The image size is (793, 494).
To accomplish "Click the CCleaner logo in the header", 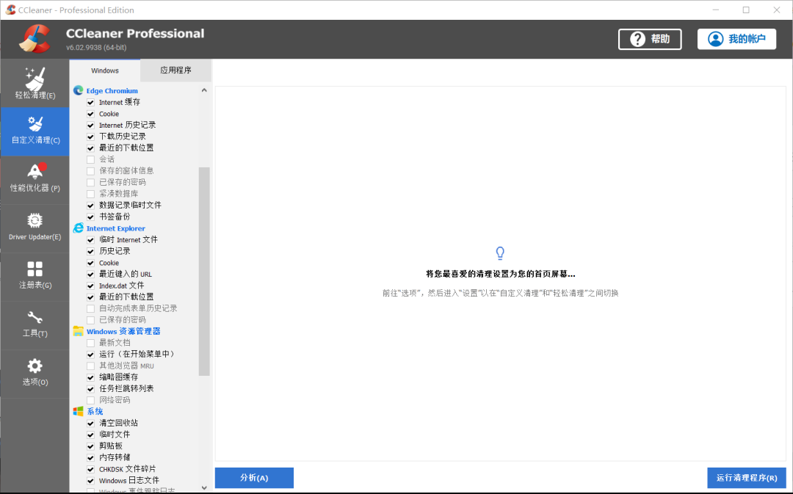I will [35, 39].
